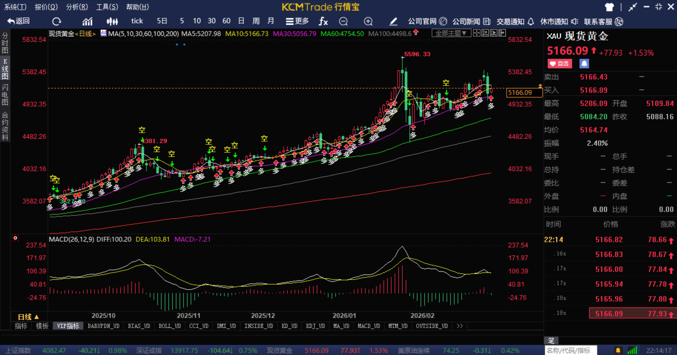
Task: Switch to candlestick chart view icon
Action: click(x=112, y=22)
